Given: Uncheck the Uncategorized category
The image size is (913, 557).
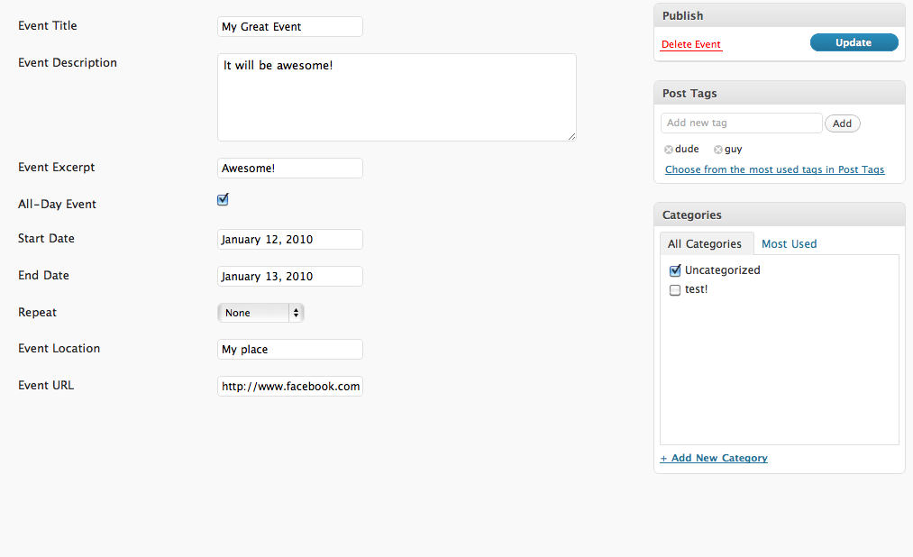Looking at the screenshot, I should [675, 270].
